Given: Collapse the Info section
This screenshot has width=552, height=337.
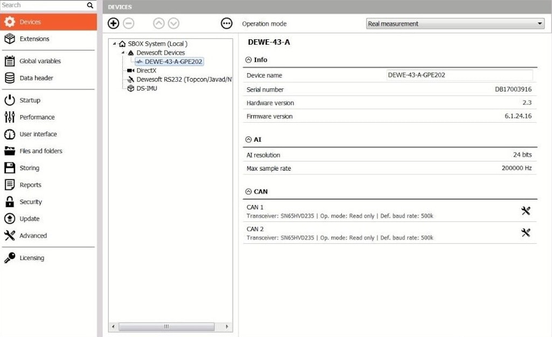Looking at the screenshot, I should (x=249, y=60).
